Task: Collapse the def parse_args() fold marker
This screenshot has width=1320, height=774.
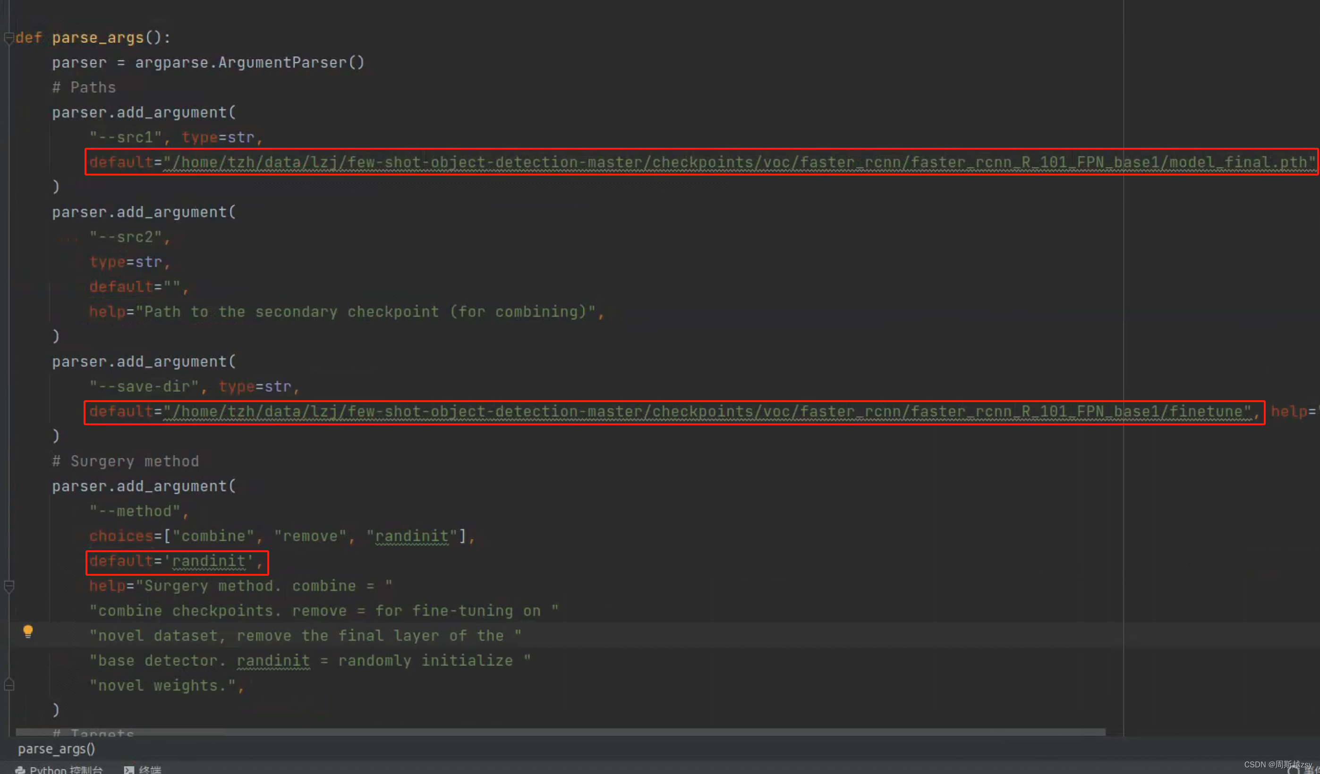Action: [x=9, y=38]
